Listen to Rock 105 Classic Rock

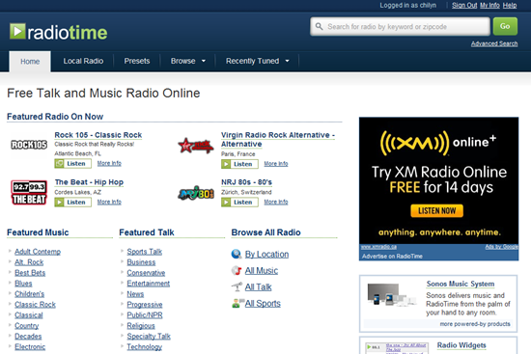tap(72, 163)
